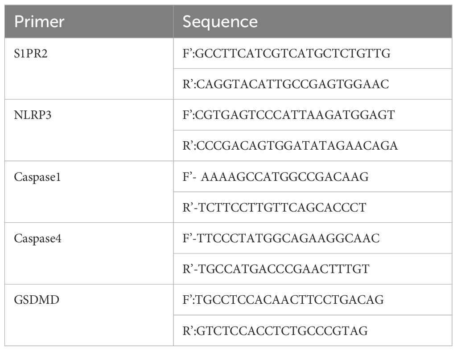Select the S1PR2 primer cell
The image size is (457, 351).
[89, 69]
